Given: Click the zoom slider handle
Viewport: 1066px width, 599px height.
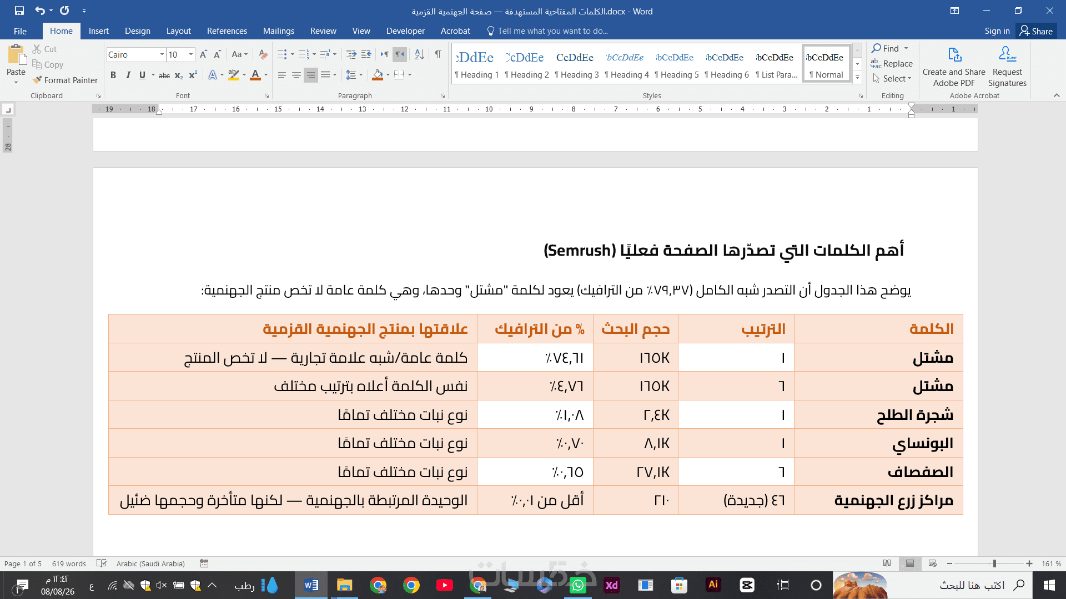Looking at the screenshot, I should (994, 564).
